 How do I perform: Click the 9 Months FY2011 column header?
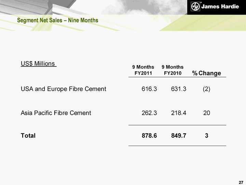(143, 70)
